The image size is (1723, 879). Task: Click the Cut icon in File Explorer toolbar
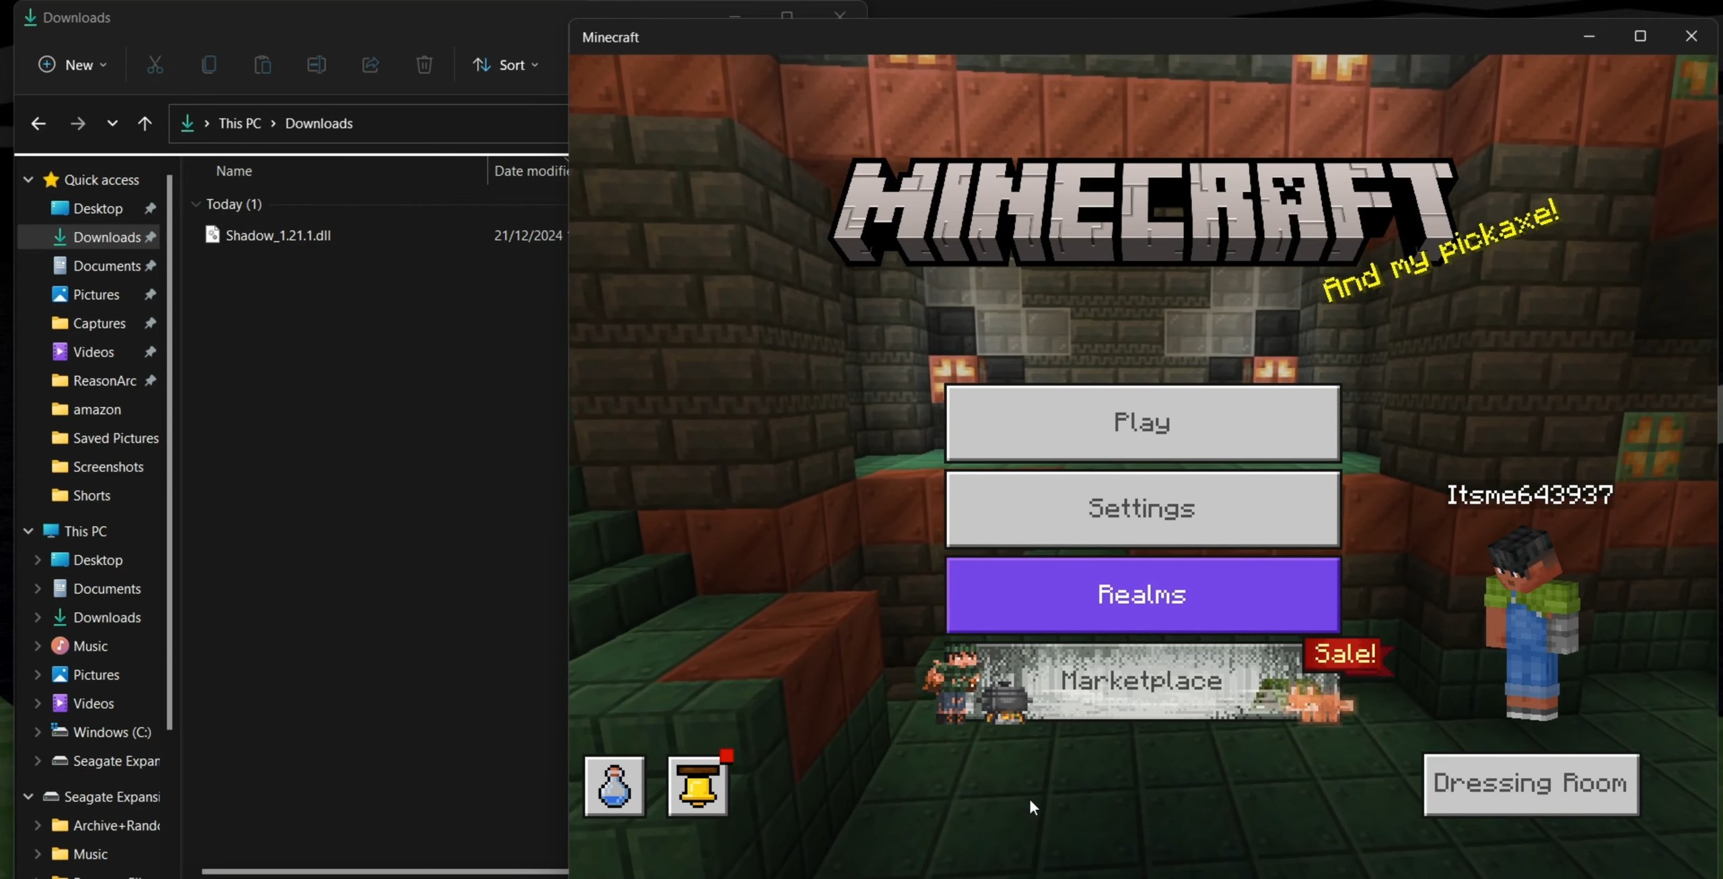155,65
